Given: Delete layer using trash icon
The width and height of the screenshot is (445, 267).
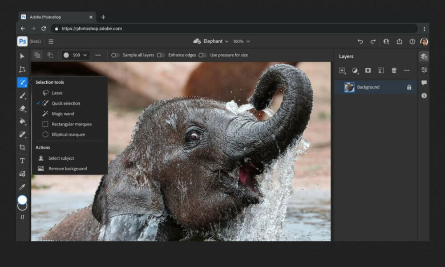Looking at the screenshot, I should (x=394, y=70).
